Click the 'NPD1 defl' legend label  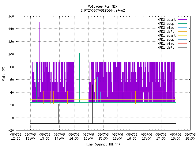pyautogui.click(x=166, y=47)
